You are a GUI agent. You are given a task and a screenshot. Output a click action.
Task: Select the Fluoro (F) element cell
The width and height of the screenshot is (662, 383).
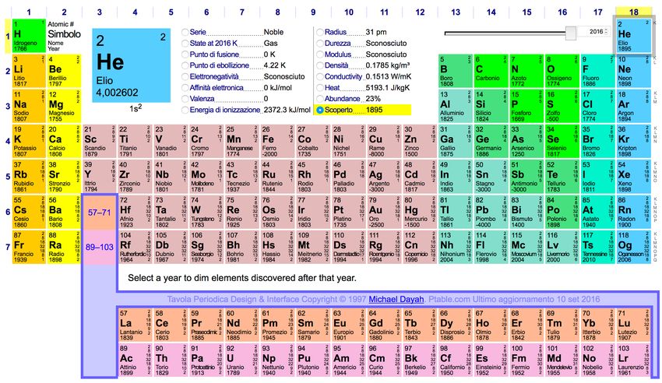598,71
